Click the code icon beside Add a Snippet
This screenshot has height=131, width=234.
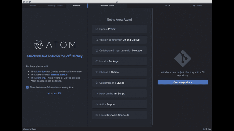click(97, 104)
